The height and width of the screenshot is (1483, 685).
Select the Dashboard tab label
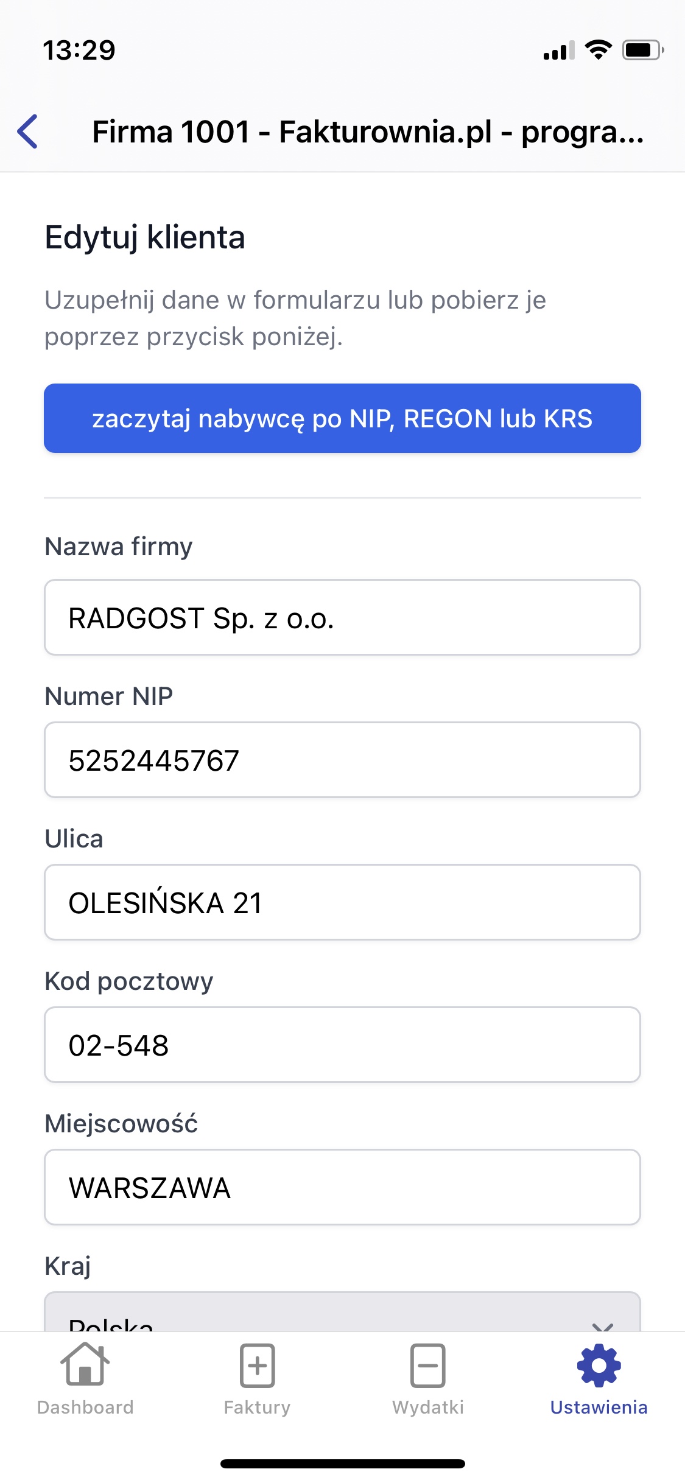pos(85,1408)
